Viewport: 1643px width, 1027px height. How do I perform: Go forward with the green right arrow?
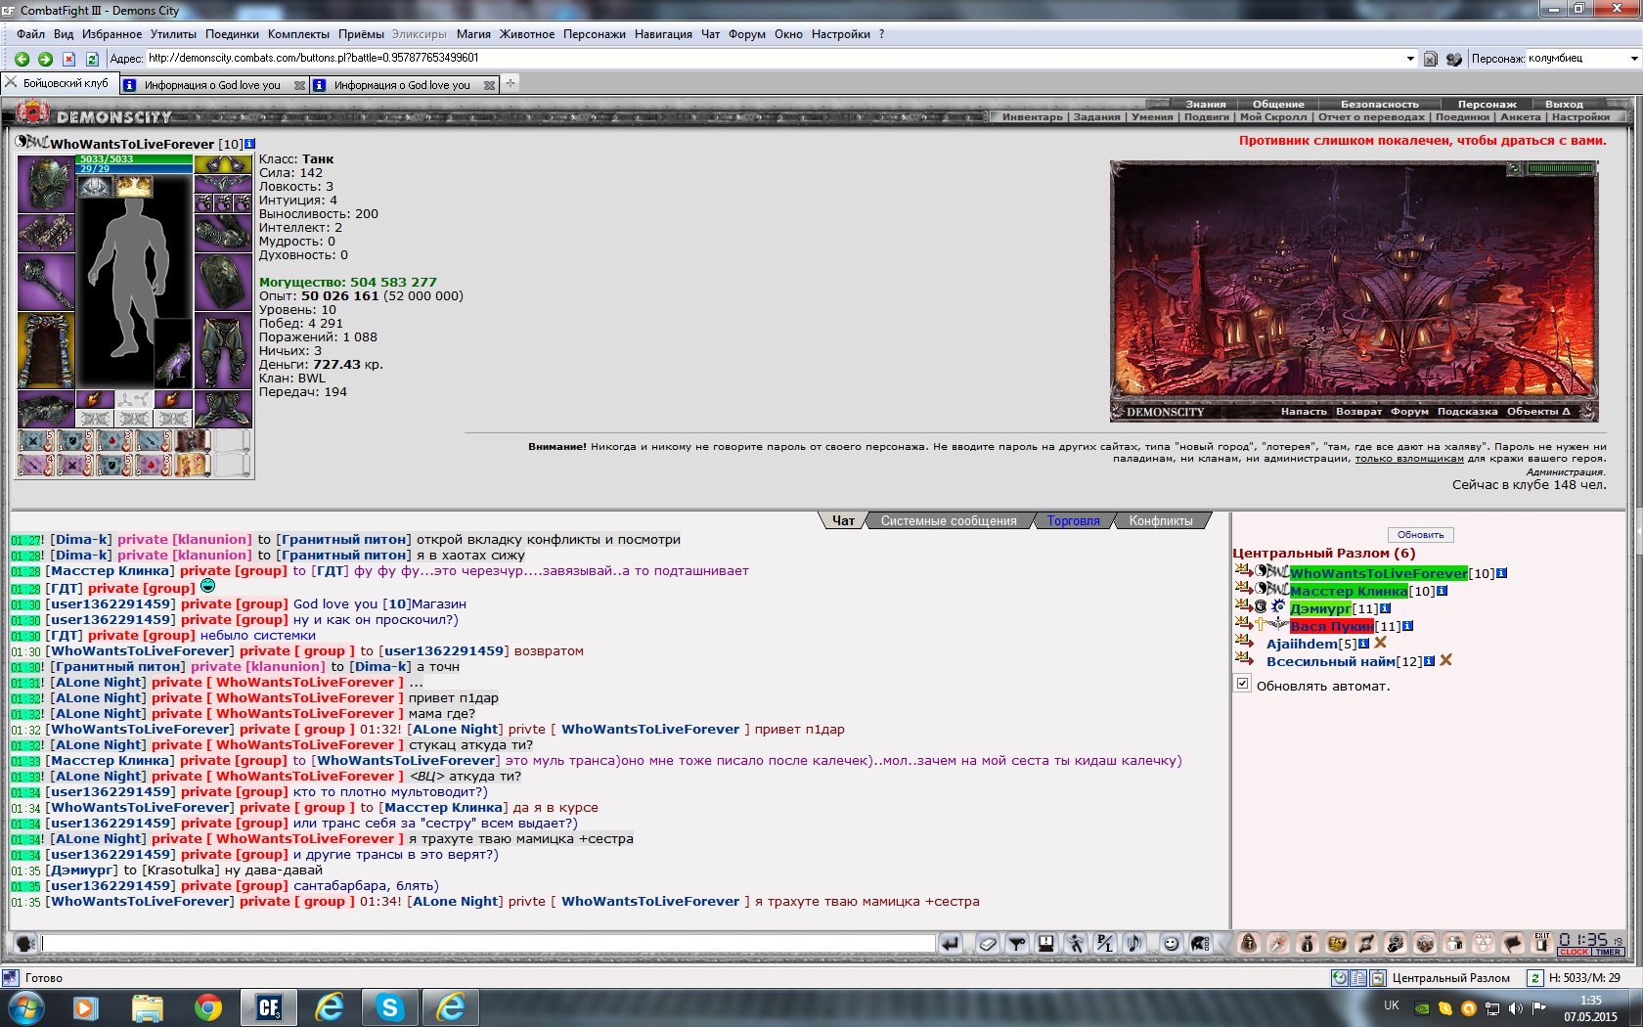point(45,59)
